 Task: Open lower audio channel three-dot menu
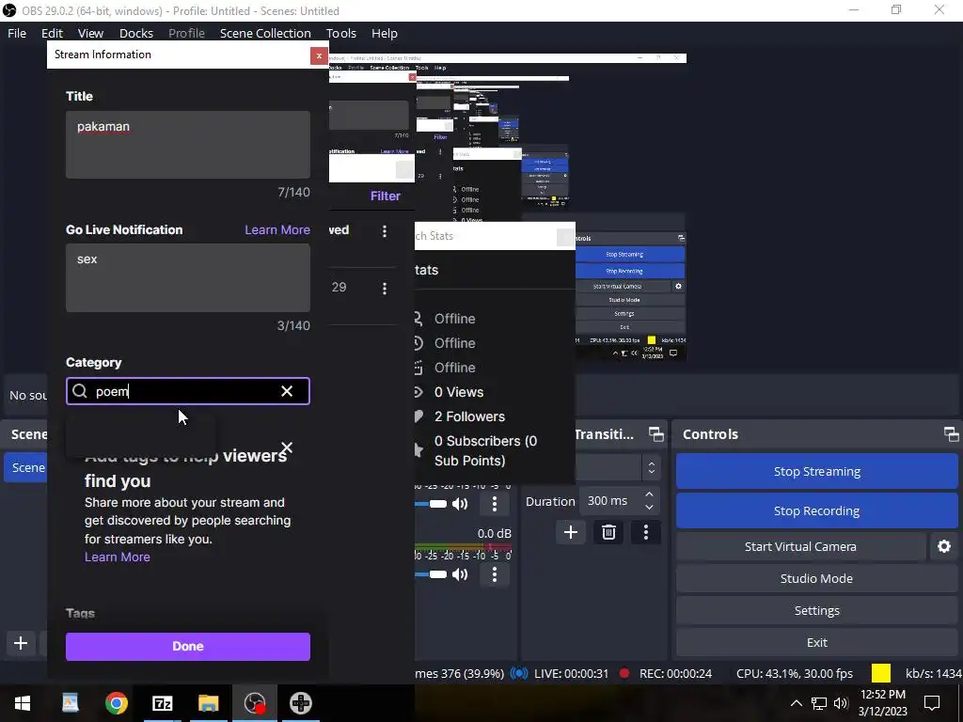(495, 574)
